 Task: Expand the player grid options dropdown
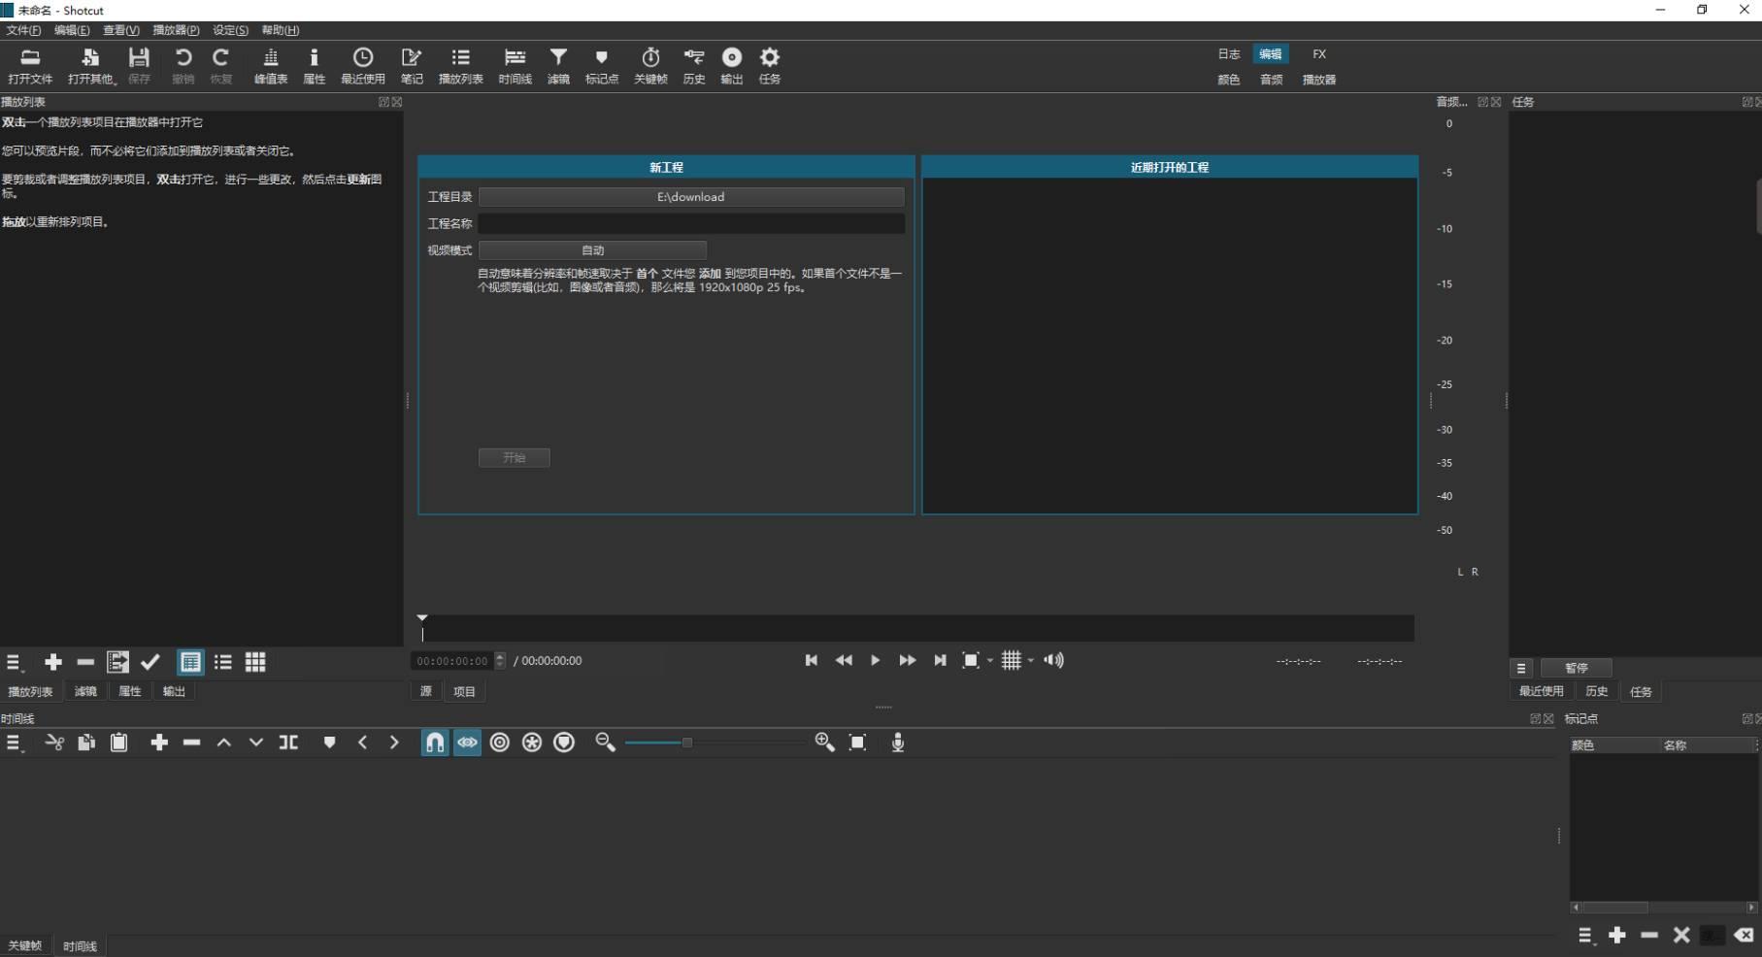(1031, 661)
